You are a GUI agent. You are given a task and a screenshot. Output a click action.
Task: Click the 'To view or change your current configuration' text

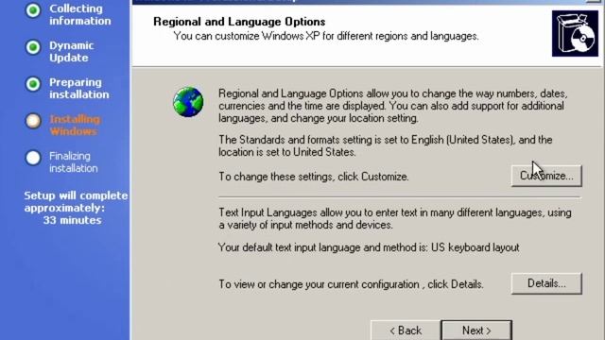point(351,284)
